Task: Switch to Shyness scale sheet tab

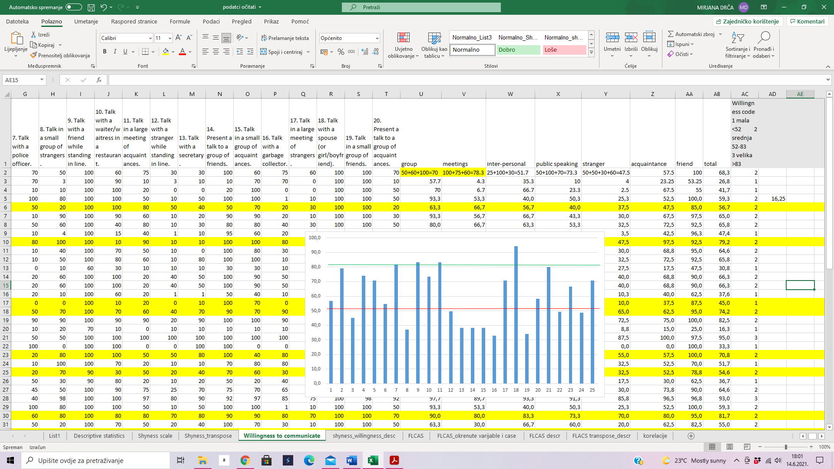Action: 155,436
